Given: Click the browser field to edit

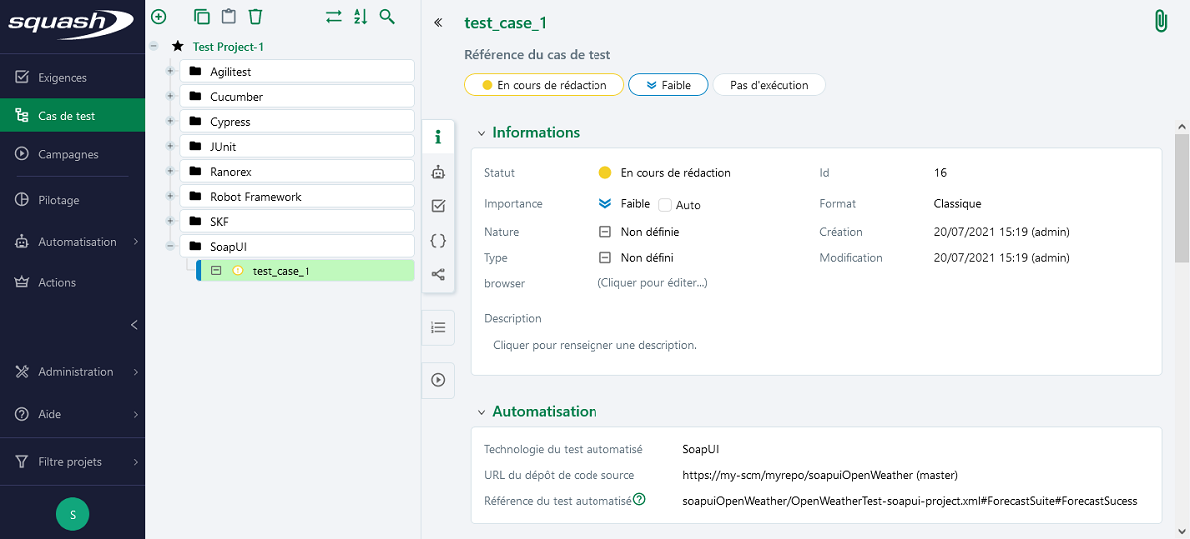Looking at the screenshot, I should point(652,283).
